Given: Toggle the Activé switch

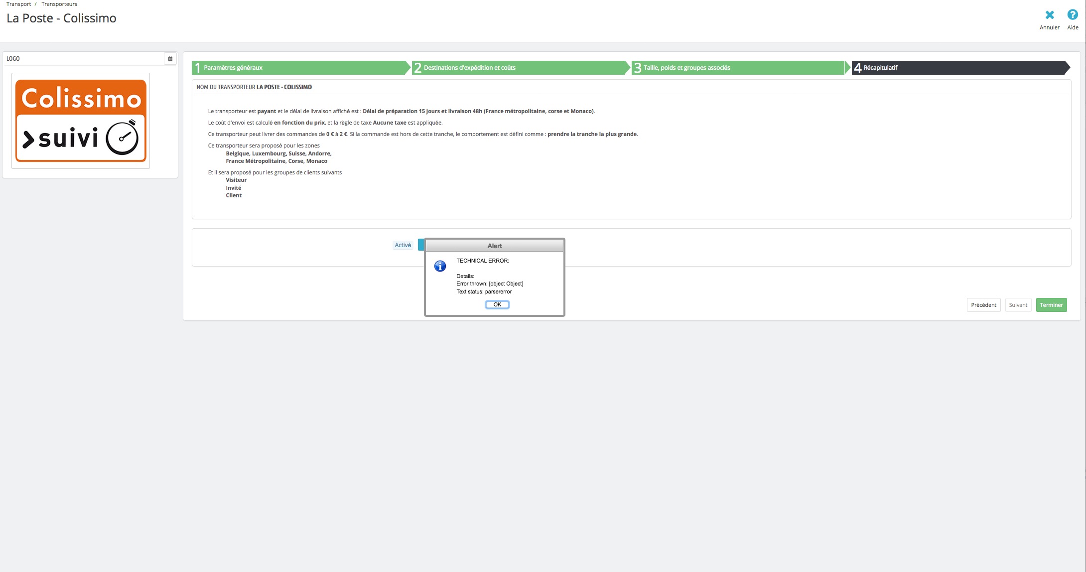Looking at the screenshot, I should 421,245.
